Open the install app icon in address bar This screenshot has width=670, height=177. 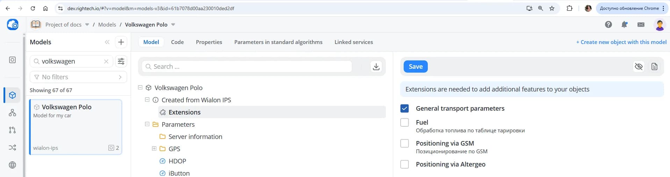tap(529, 8)
